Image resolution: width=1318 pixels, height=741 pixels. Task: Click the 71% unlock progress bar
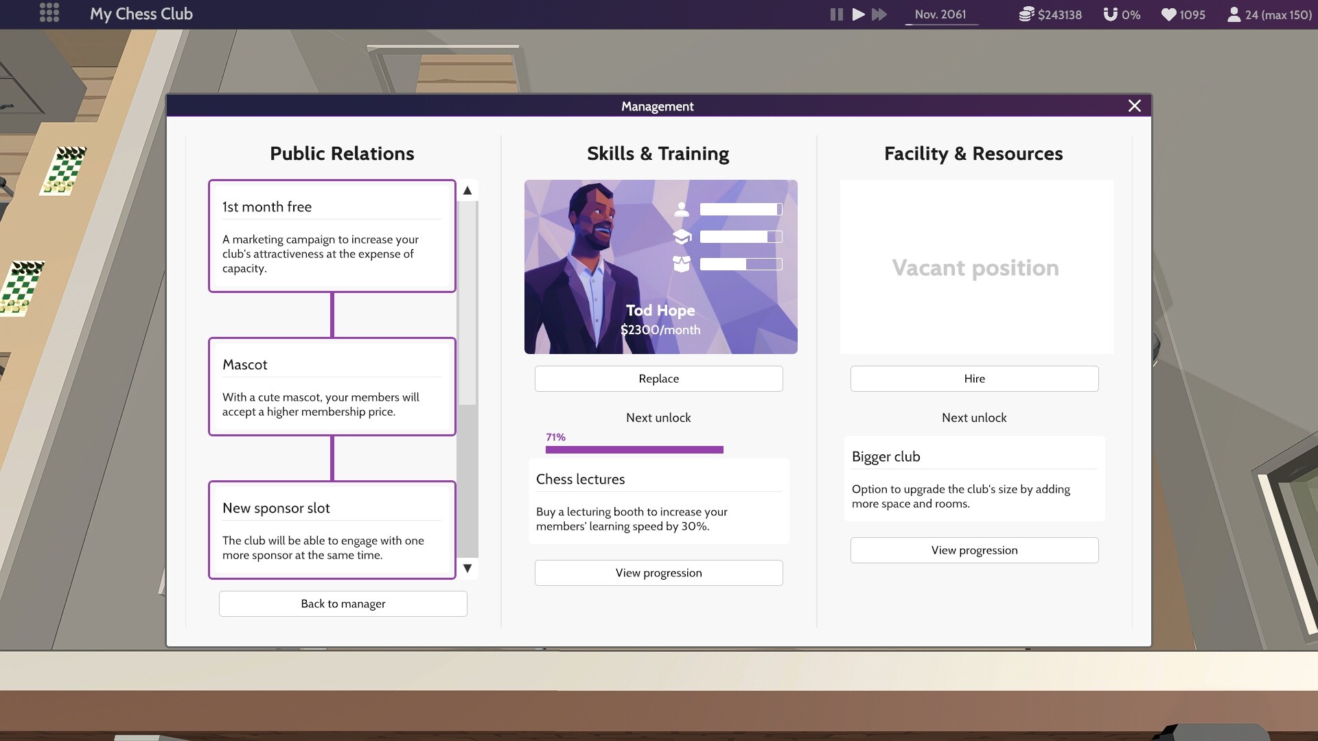(634, 449)
